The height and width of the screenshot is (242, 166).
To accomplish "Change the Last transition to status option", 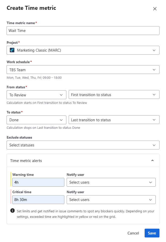I will click(x=114, y=120).
